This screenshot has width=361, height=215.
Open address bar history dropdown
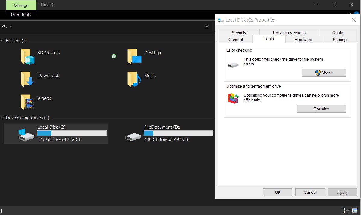(207, 26)
